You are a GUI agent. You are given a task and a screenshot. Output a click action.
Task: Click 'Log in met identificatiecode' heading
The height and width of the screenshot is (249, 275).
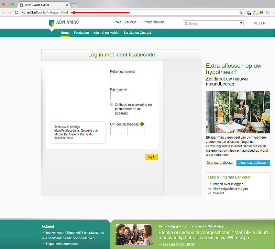click(x=121, y=55)
